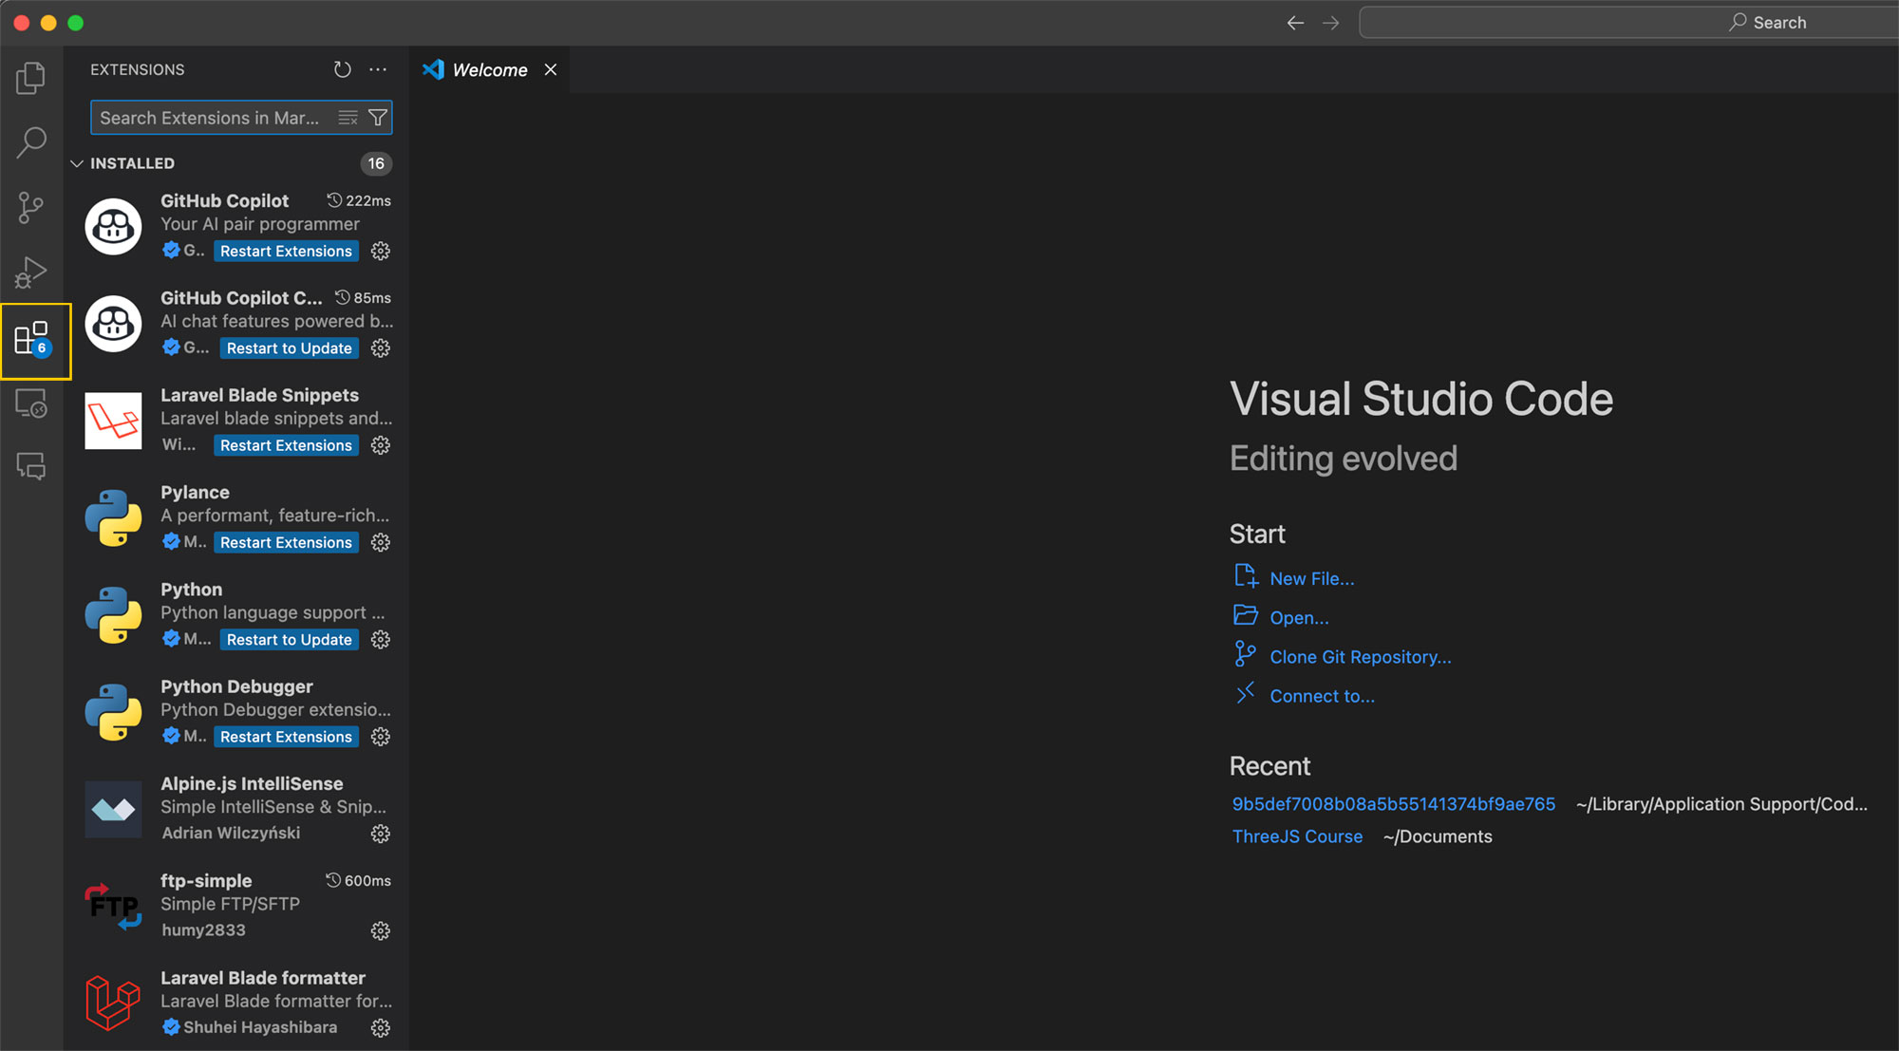Click the Python Debugger extension logo
This screenshot has width=1899, height=1051.
[x=113, y=712]
